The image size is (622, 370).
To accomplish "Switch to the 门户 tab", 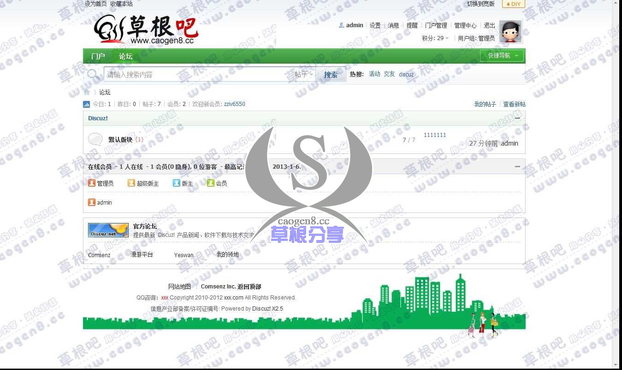I will pos(97,56).
